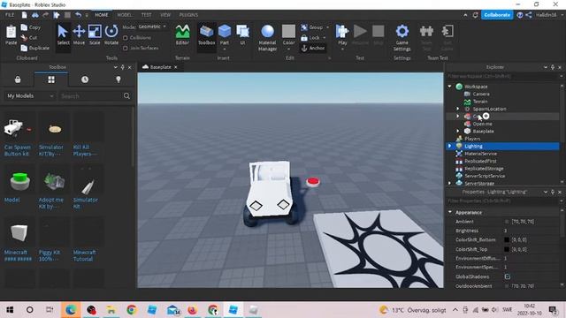Select the Select tool in ribbon
Screen dimensions: 566x318
pyautogui.click(x=63, y=35)
